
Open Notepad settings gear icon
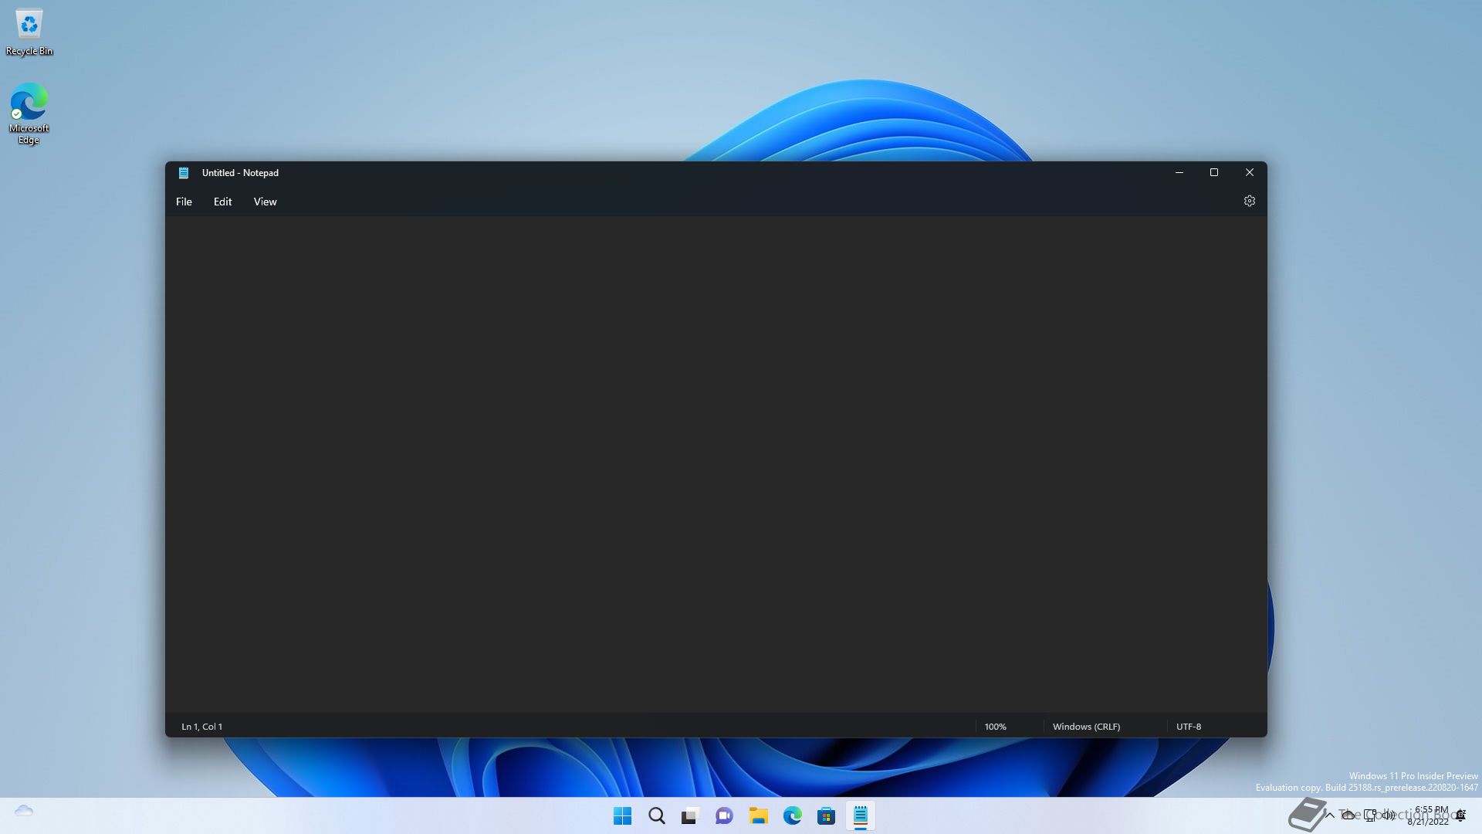click(1249, 201)
